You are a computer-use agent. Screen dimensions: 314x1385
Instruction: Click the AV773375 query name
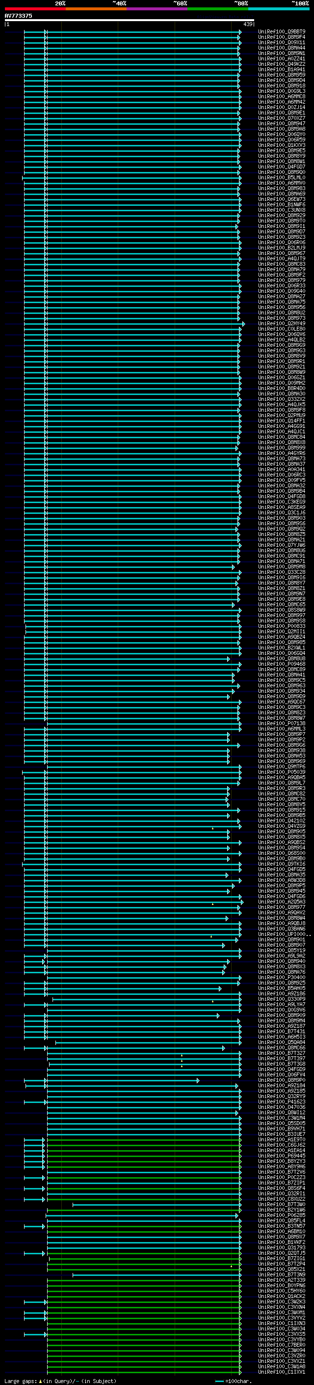18,16
